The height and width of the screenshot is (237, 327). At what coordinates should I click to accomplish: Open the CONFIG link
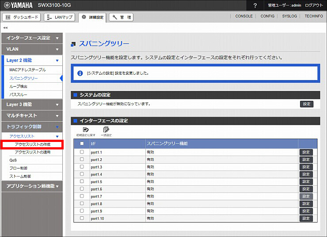[267, 16]
